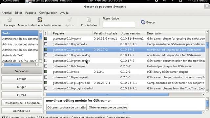Open the Archivo menu
Image resolution: width=210 pixels, height=118 pixels.
click(x=7, y=13)
